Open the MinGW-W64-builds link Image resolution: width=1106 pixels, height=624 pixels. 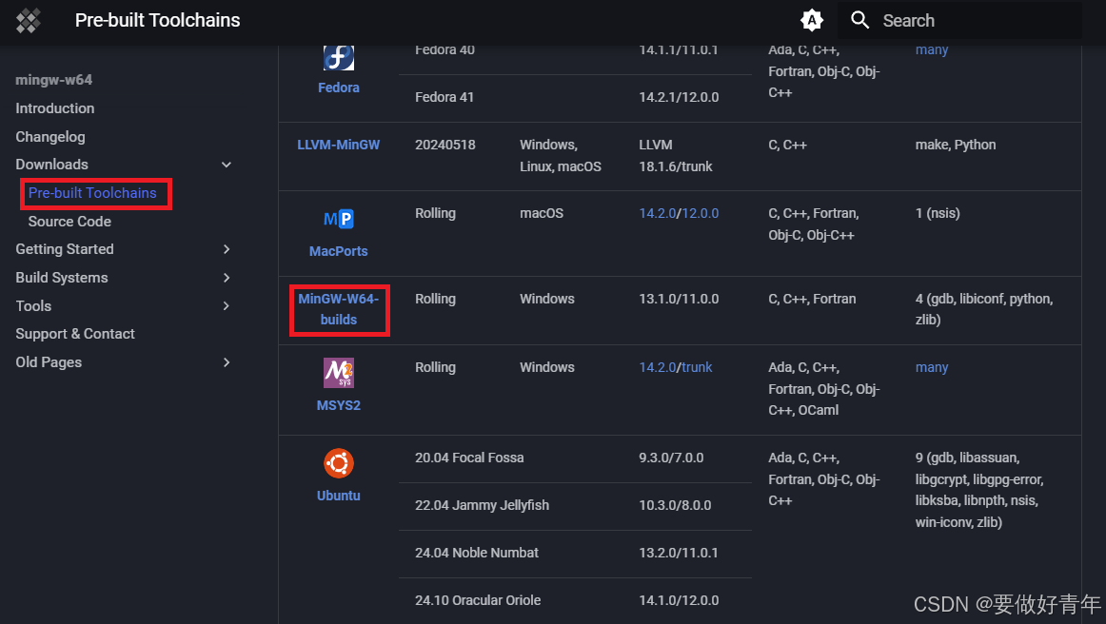coord(339,309)
